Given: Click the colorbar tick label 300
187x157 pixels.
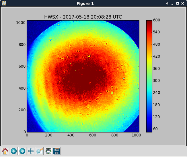Looking at the screenshot, I should [157, 80].
